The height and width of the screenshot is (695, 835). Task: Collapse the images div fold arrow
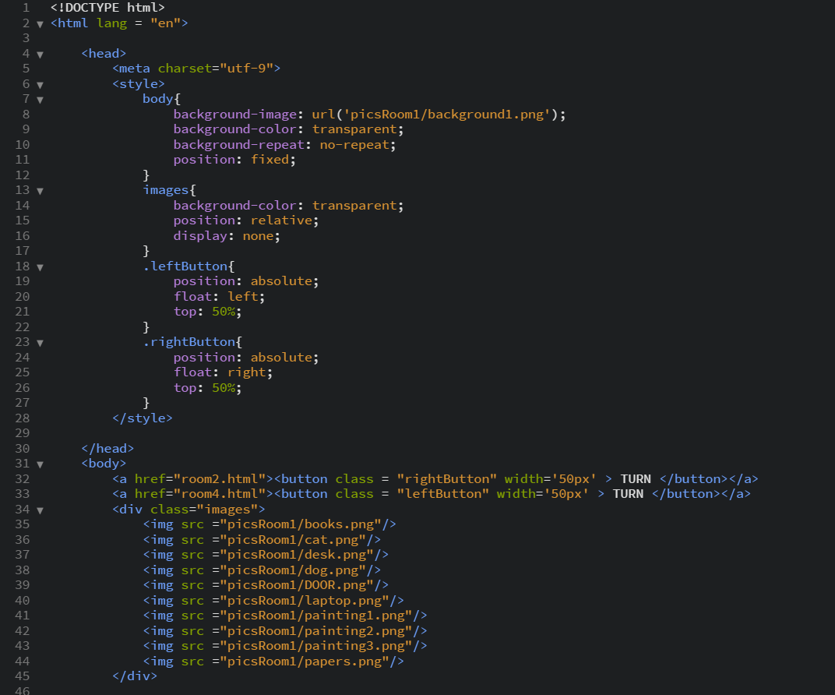pos(41,509)
